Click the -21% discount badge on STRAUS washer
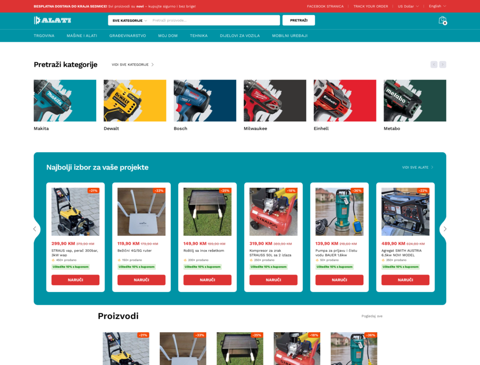 coord(93,191)
